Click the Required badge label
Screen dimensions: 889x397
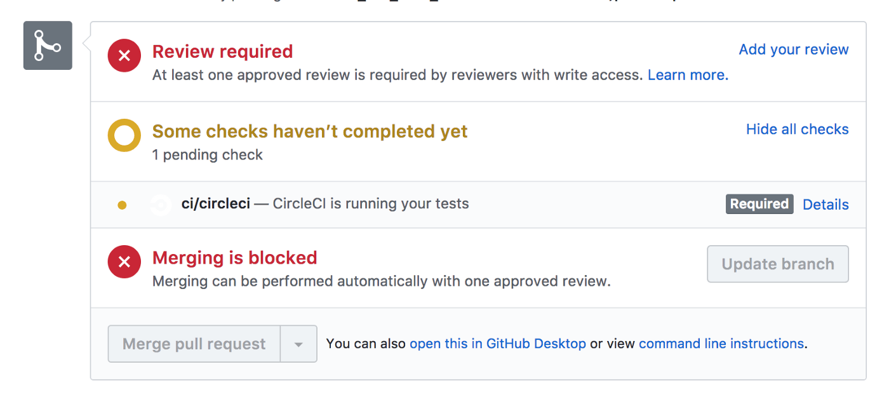[x=759, y=204]
